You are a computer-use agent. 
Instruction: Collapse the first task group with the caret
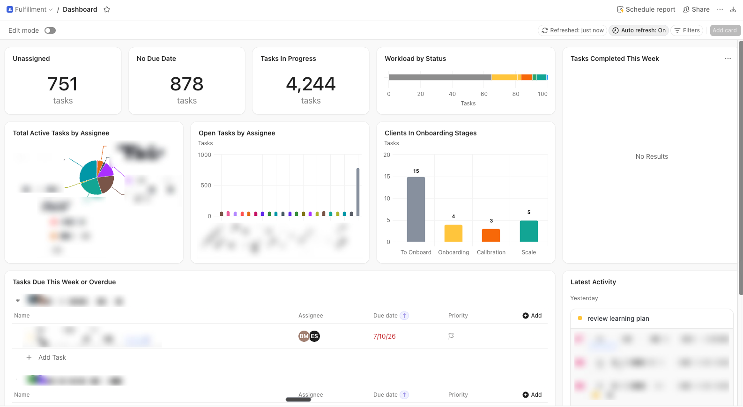[x=18, y=301]
